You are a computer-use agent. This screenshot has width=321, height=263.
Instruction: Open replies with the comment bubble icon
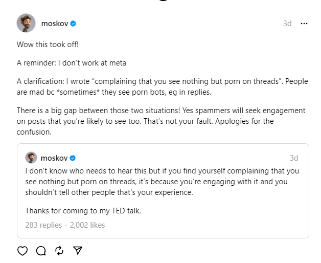tap(41, 251)
